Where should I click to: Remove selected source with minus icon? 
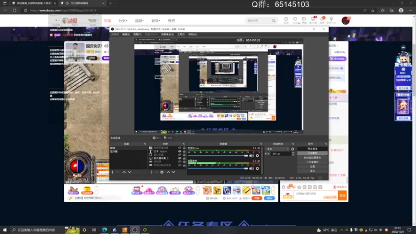157,172
